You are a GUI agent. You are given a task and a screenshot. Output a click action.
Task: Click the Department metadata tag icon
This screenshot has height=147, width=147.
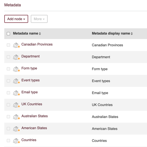pyautogui.click(x=16, y=57)
